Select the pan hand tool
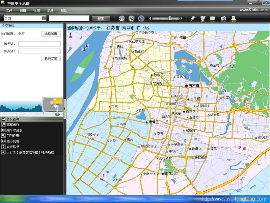Screen dimensions: 270x203 click(122, 18)
